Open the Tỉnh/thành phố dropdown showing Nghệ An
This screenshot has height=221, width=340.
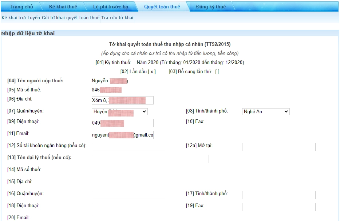click(x=265, y=111)
